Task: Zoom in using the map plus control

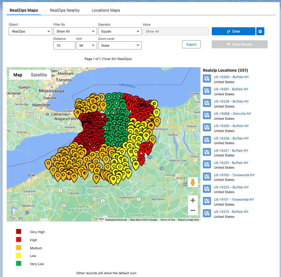Action: click(x=193, y=200)
